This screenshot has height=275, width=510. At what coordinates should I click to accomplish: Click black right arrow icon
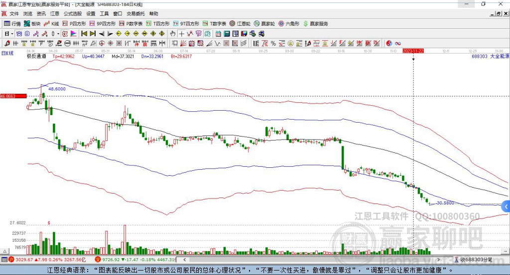pos(110,34)
